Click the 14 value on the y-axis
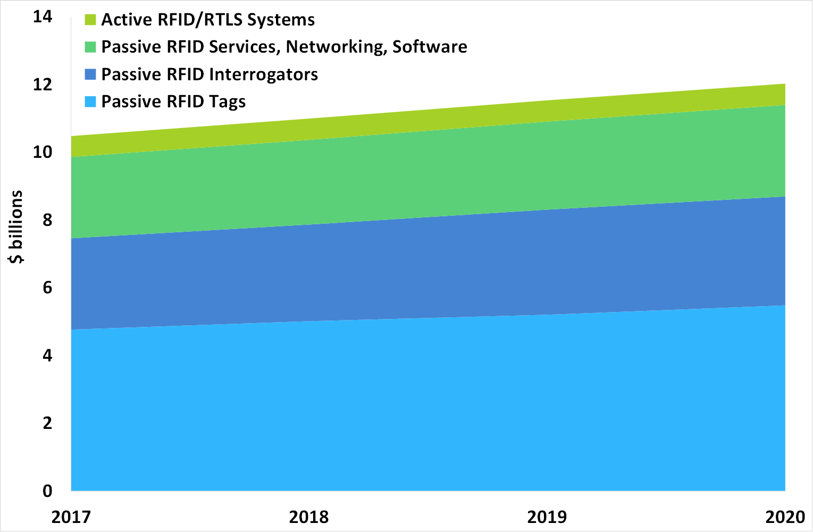This screenshot has width=813, height=532. click(43, 17)
